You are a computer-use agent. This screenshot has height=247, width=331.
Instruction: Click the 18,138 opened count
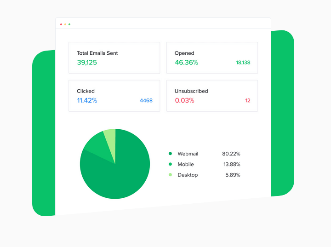point(243,63)
